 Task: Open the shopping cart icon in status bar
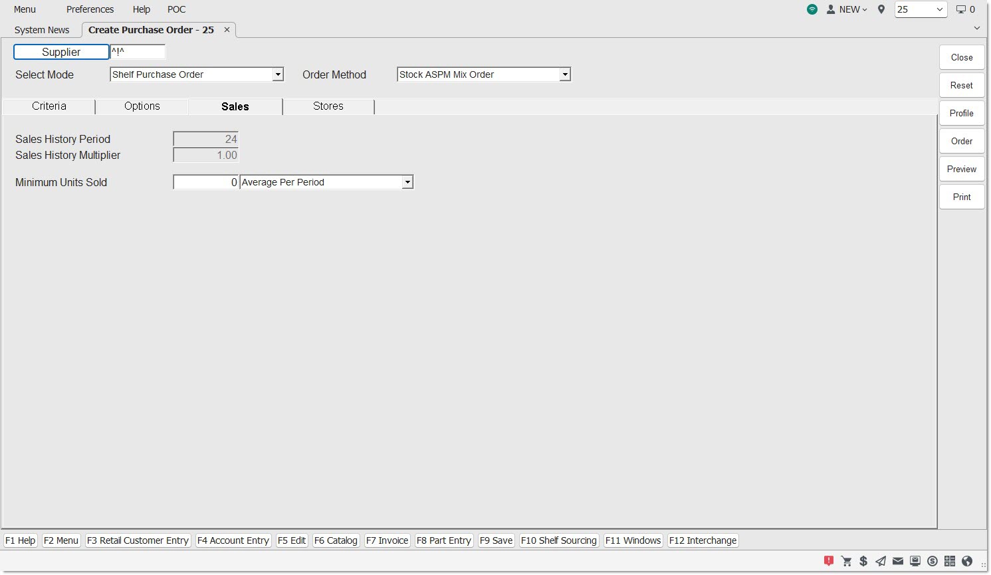coord(846,561)
